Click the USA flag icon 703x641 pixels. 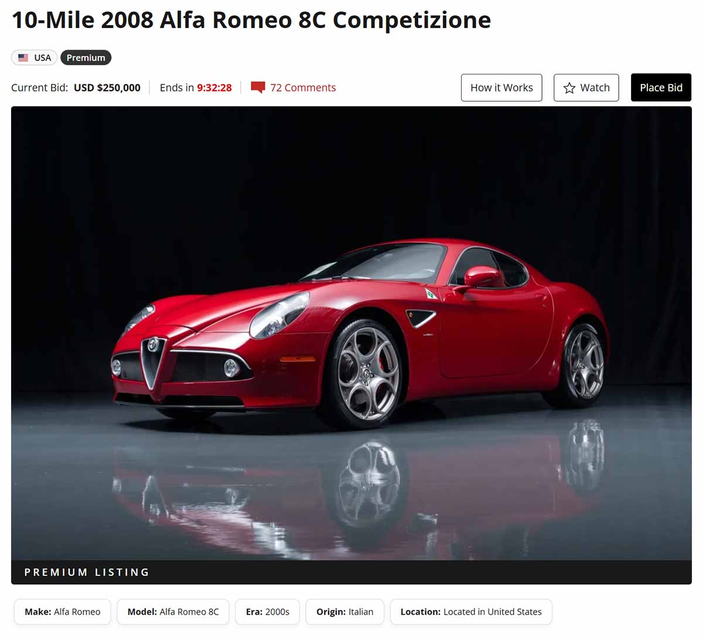point(23,57)
